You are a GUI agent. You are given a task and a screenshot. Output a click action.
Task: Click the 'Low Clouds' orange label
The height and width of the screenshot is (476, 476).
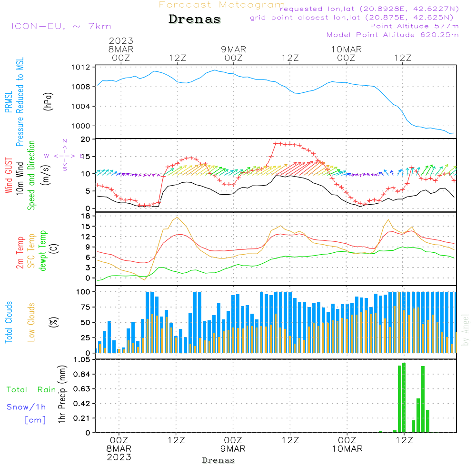click(x=31, y=322)
